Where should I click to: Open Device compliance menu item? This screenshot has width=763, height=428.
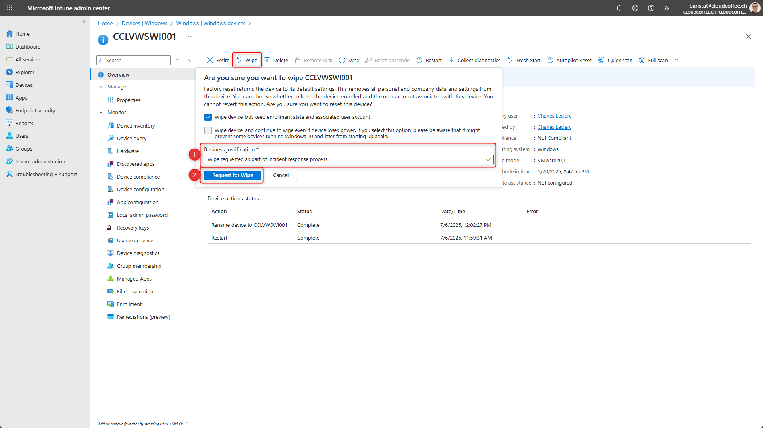138,177
